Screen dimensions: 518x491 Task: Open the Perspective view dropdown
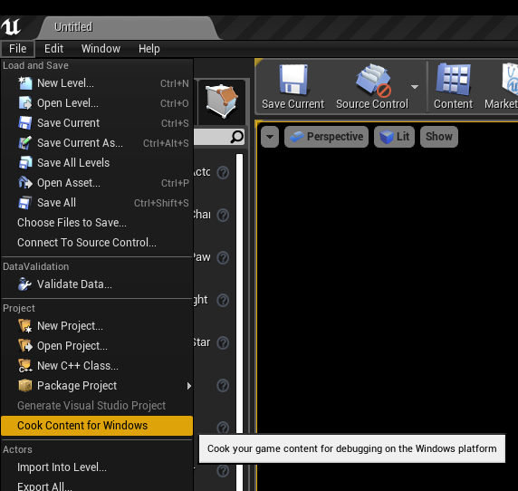pos(326,137)
